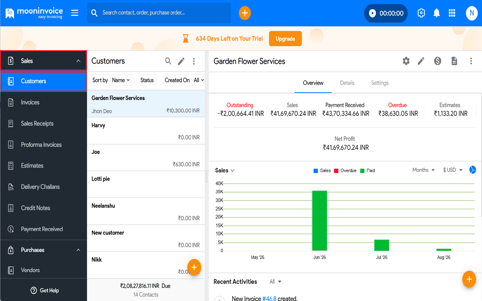Open the $ USD currency dropdown
Screen dimensions: 482x301
[x=453, y=170]
